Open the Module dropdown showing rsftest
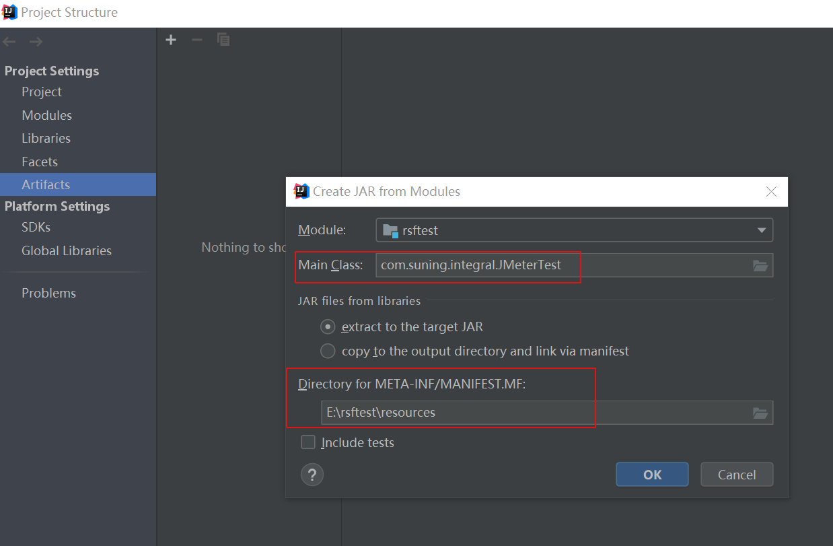 [x=762, y=230]
